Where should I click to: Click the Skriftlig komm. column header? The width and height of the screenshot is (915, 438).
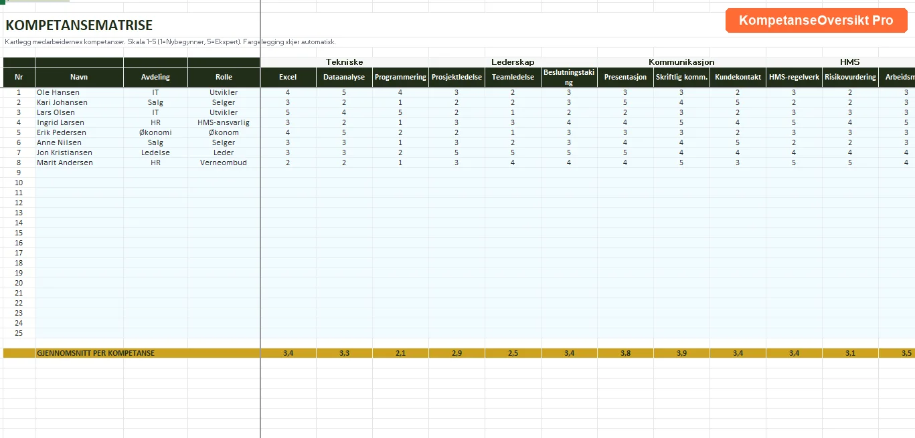tap(681, 77)
